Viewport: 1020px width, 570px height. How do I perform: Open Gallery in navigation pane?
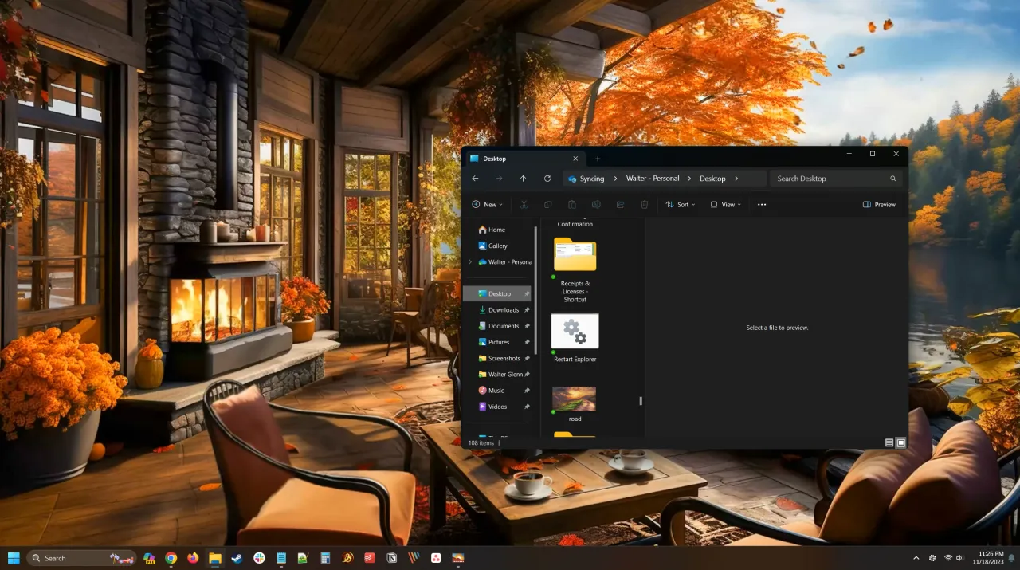click(x=492, y=246)
